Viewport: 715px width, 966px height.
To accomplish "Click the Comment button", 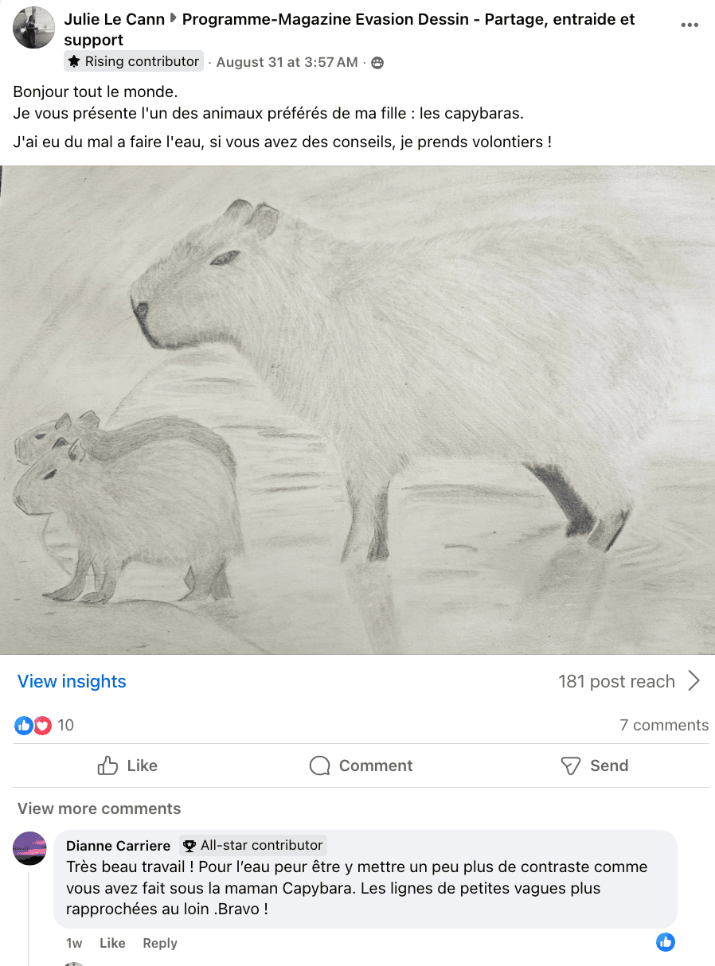I will 361,765.
